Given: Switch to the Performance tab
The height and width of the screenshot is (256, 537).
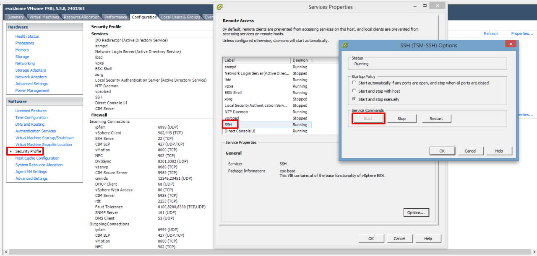Looking at the screenshot, I should tap(115, 17).
